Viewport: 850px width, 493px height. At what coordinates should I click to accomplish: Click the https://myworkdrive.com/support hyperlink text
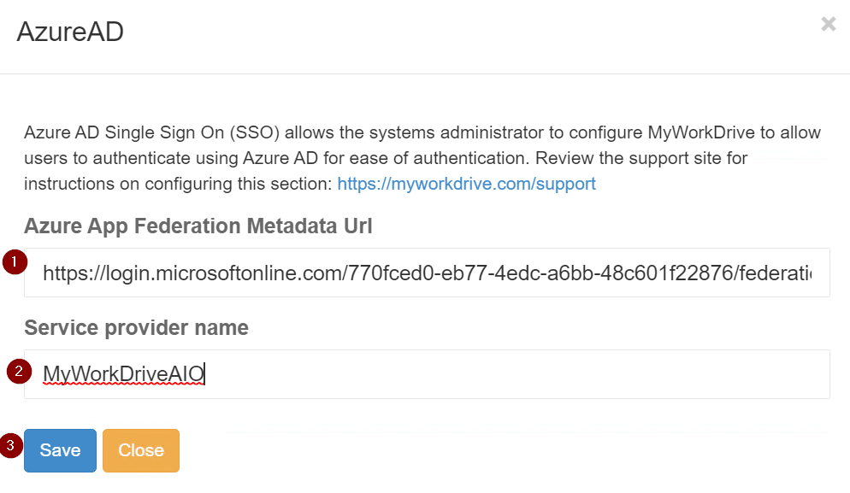pyautogui.click(x=466, y=184)
